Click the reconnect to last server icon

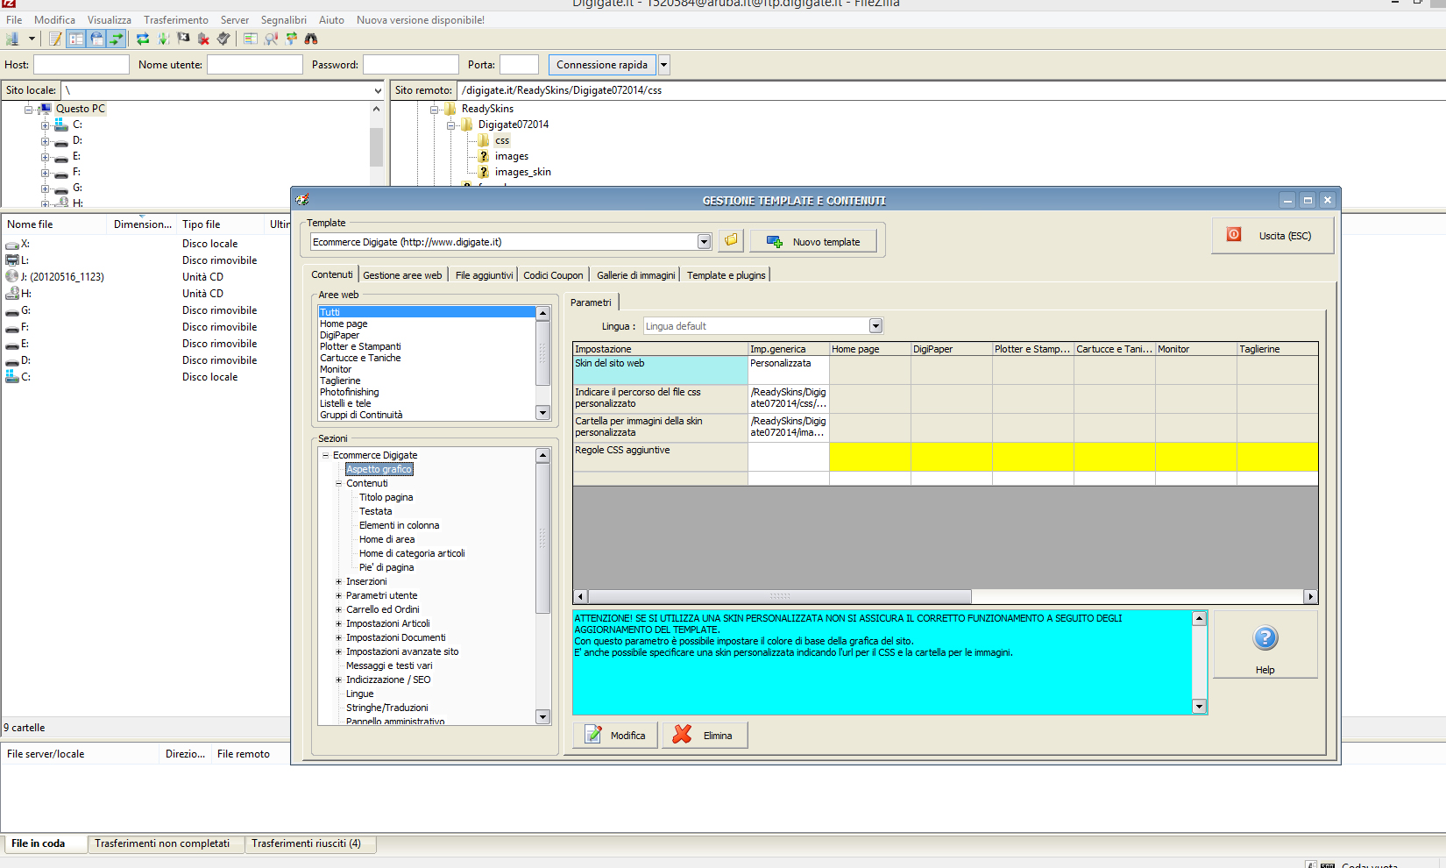[x=223, y=39]
